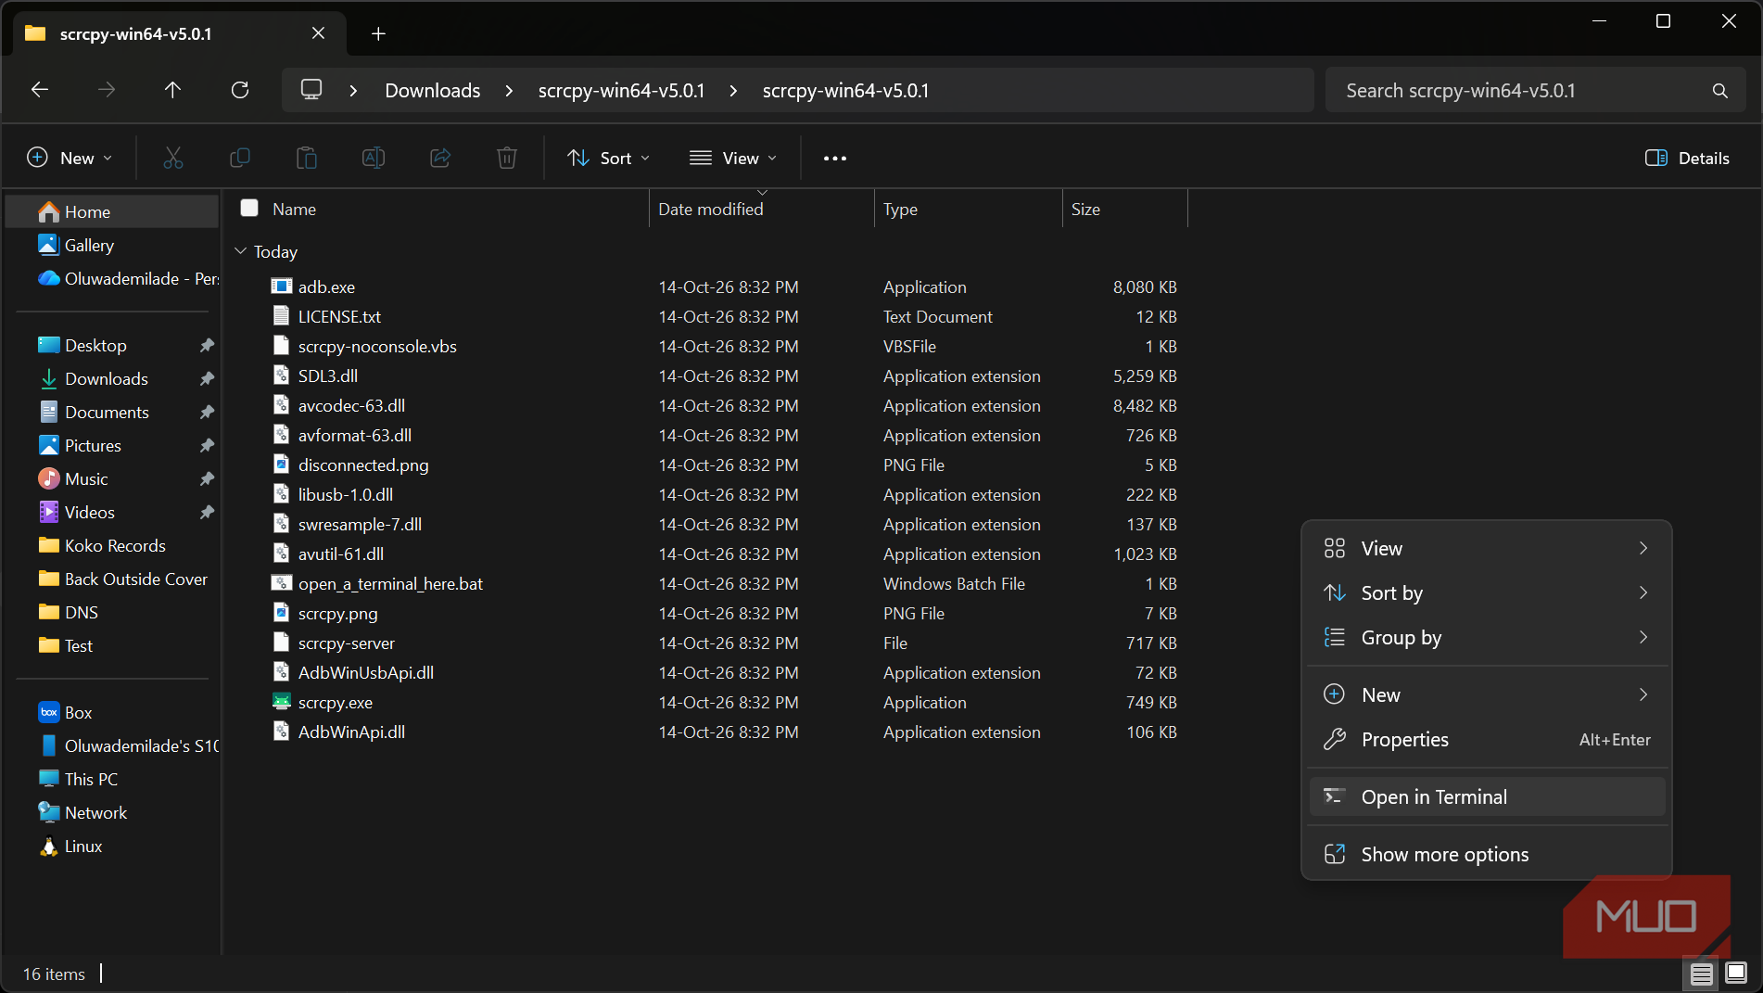Switch to large thumbnails view icon in status bar

click(1736, 973)
